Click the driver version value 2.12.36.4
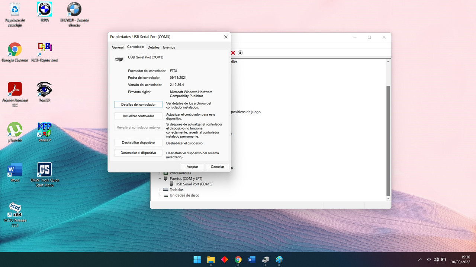Image resolution: width=476 pixels, height=267 pixels. click(x=177, y=85)
